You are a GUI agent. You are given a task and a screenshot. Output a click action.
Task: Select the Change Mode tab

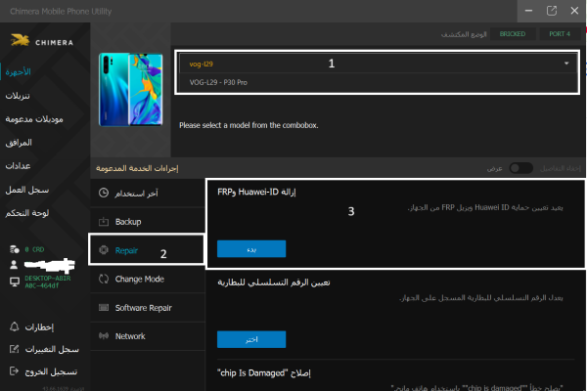point(148,279)
